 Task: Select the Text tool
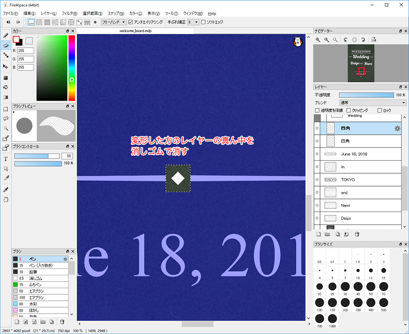pos(5,159)
